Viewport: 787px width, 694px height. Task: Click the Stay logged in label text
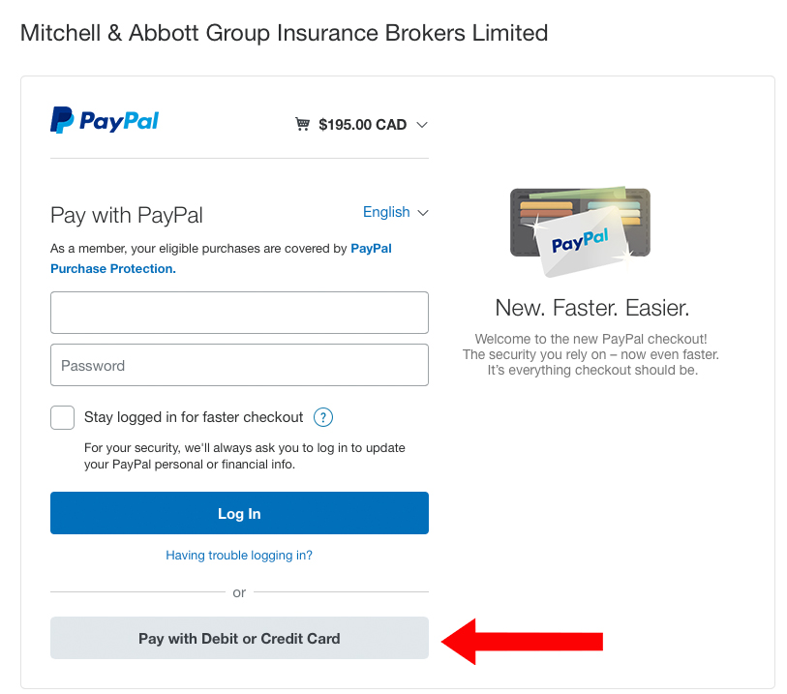pos(194,417)
